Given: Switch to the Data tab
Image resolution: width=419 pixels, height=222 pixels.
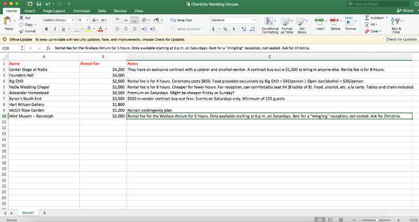Looking at the screenshot, I should [x=102, y=11].
